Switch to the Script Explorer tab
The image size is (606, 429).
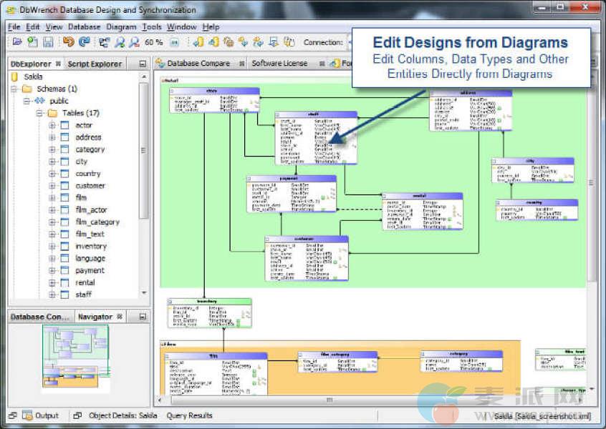point(95,64)
